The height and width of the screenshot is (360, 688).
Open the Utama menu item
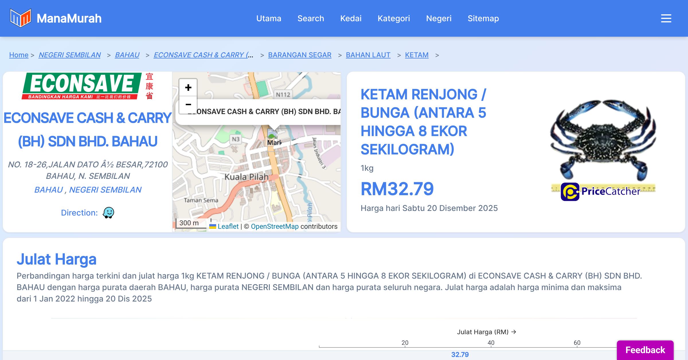tap(269, 18)
